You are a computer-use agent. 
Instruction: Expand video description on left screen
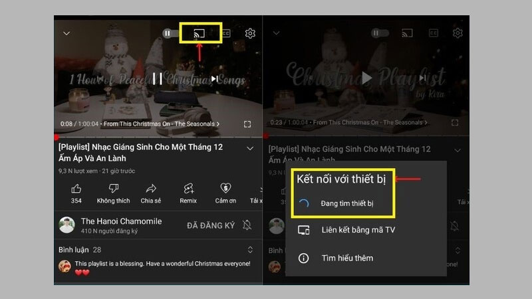tap(250, 148)
